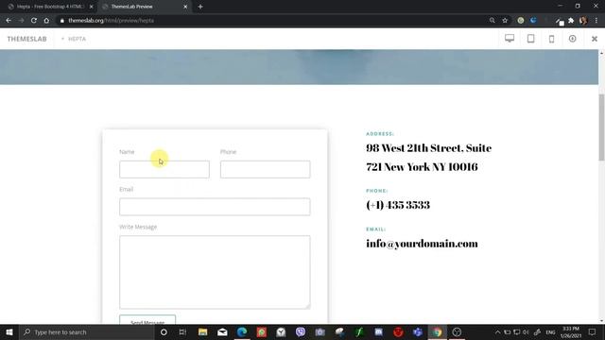Open the browser home page
The height and width of the screenshot is (340, 605).
coord(46,21)
